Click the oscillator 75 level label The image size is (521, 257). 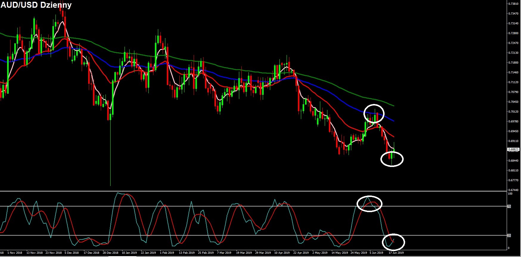tap(509, 206)
